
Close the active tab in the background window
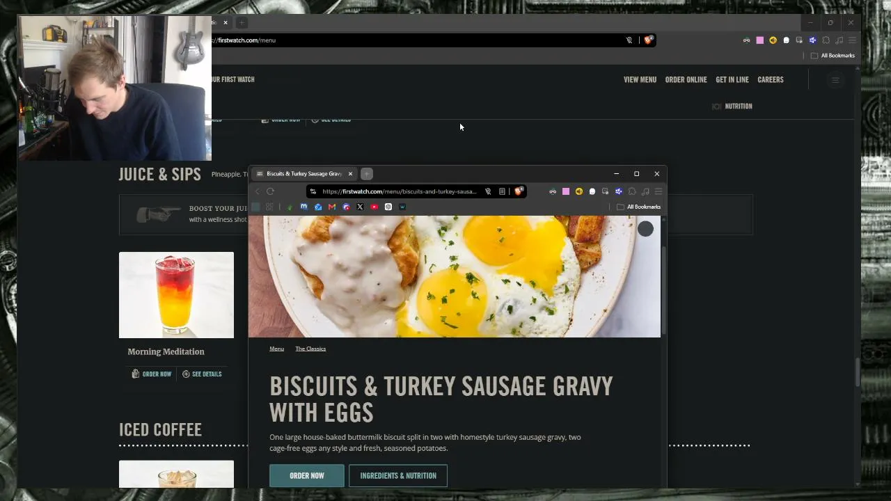coord(225,23)
